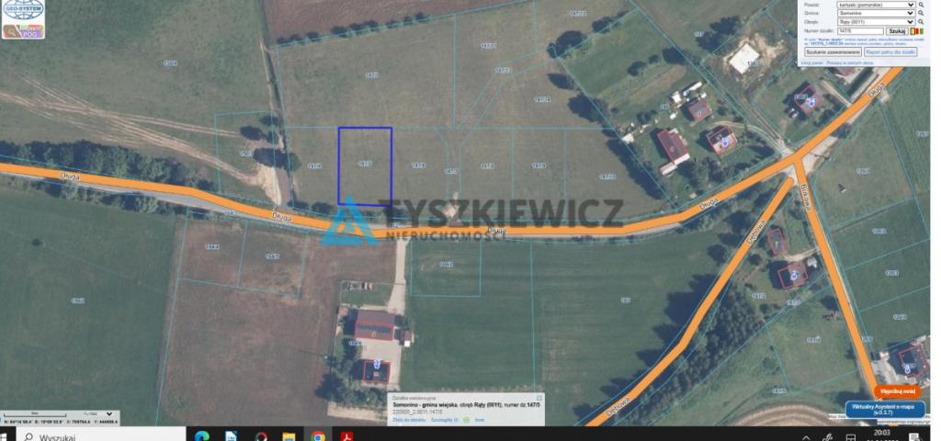Click the address marker between Dębowa and Bukowa

tap(795, 276)
